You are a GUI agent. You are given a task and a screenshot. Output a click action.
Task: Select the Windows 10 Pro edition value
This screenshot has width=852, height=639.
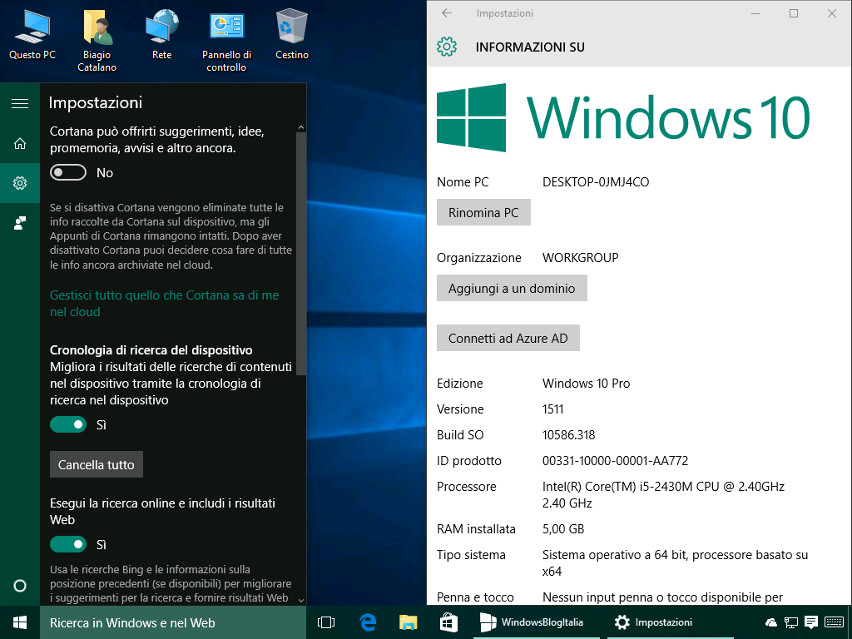pyautogui.click(x=586, y=383)
